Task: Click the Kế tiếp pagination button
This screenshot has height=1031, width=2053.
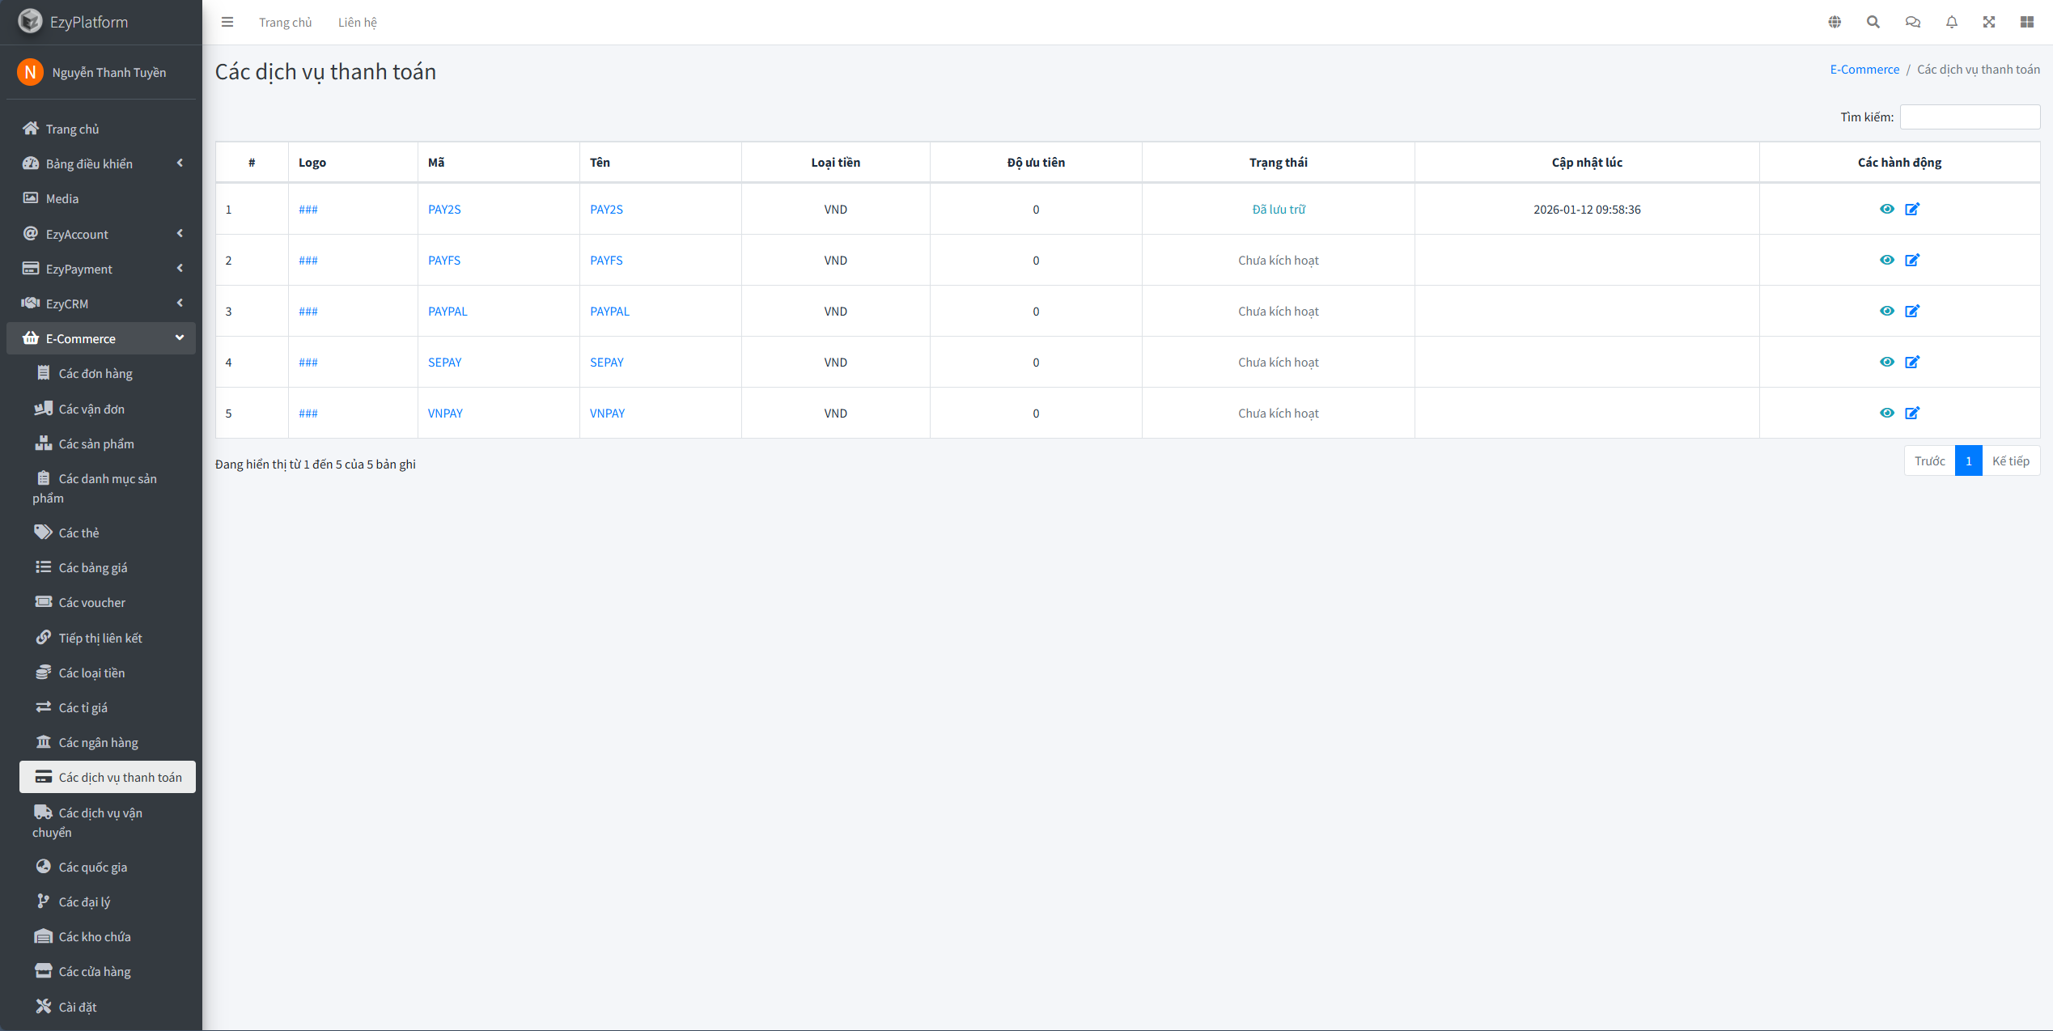Action: [x=2010, y=460]
